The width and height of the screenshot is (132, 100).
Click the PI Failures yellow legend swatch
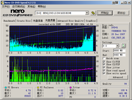point(38,87)
